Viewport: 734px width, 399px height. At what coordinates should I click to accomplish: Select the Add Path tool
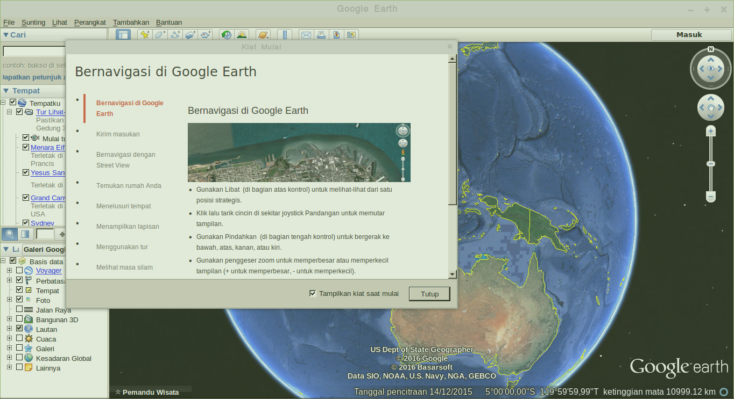(x=175, y=34)
